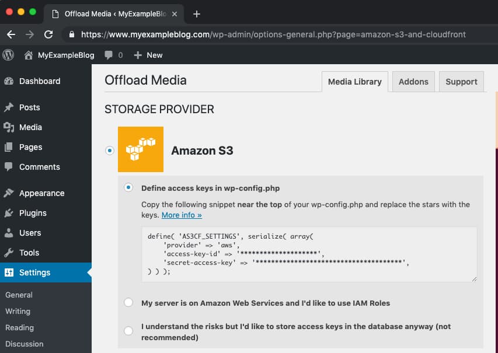Open Writing settings submenu
This screenshot has width=498, height=353.
18,312
